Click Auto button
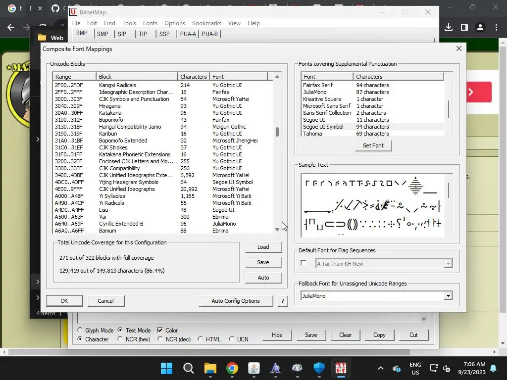Image resolution: width=507 pixels, height=380 pixels. [263, 278]
